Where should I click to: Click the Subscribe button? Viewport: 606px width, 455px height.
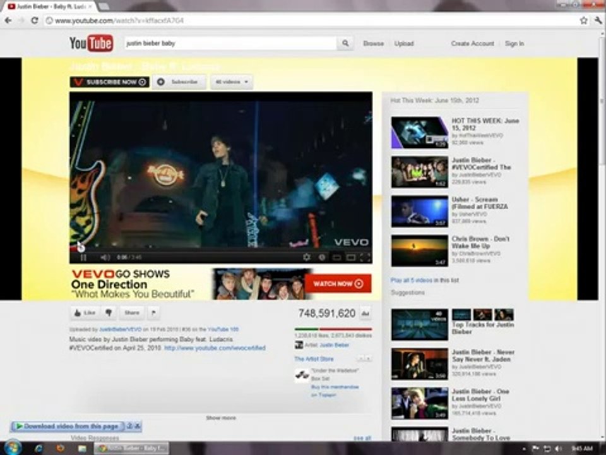pyautogui.click(x=179, y=82)
